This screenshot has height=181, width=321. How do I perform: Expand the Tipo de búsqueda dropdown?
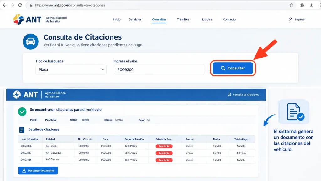[71, 69]
